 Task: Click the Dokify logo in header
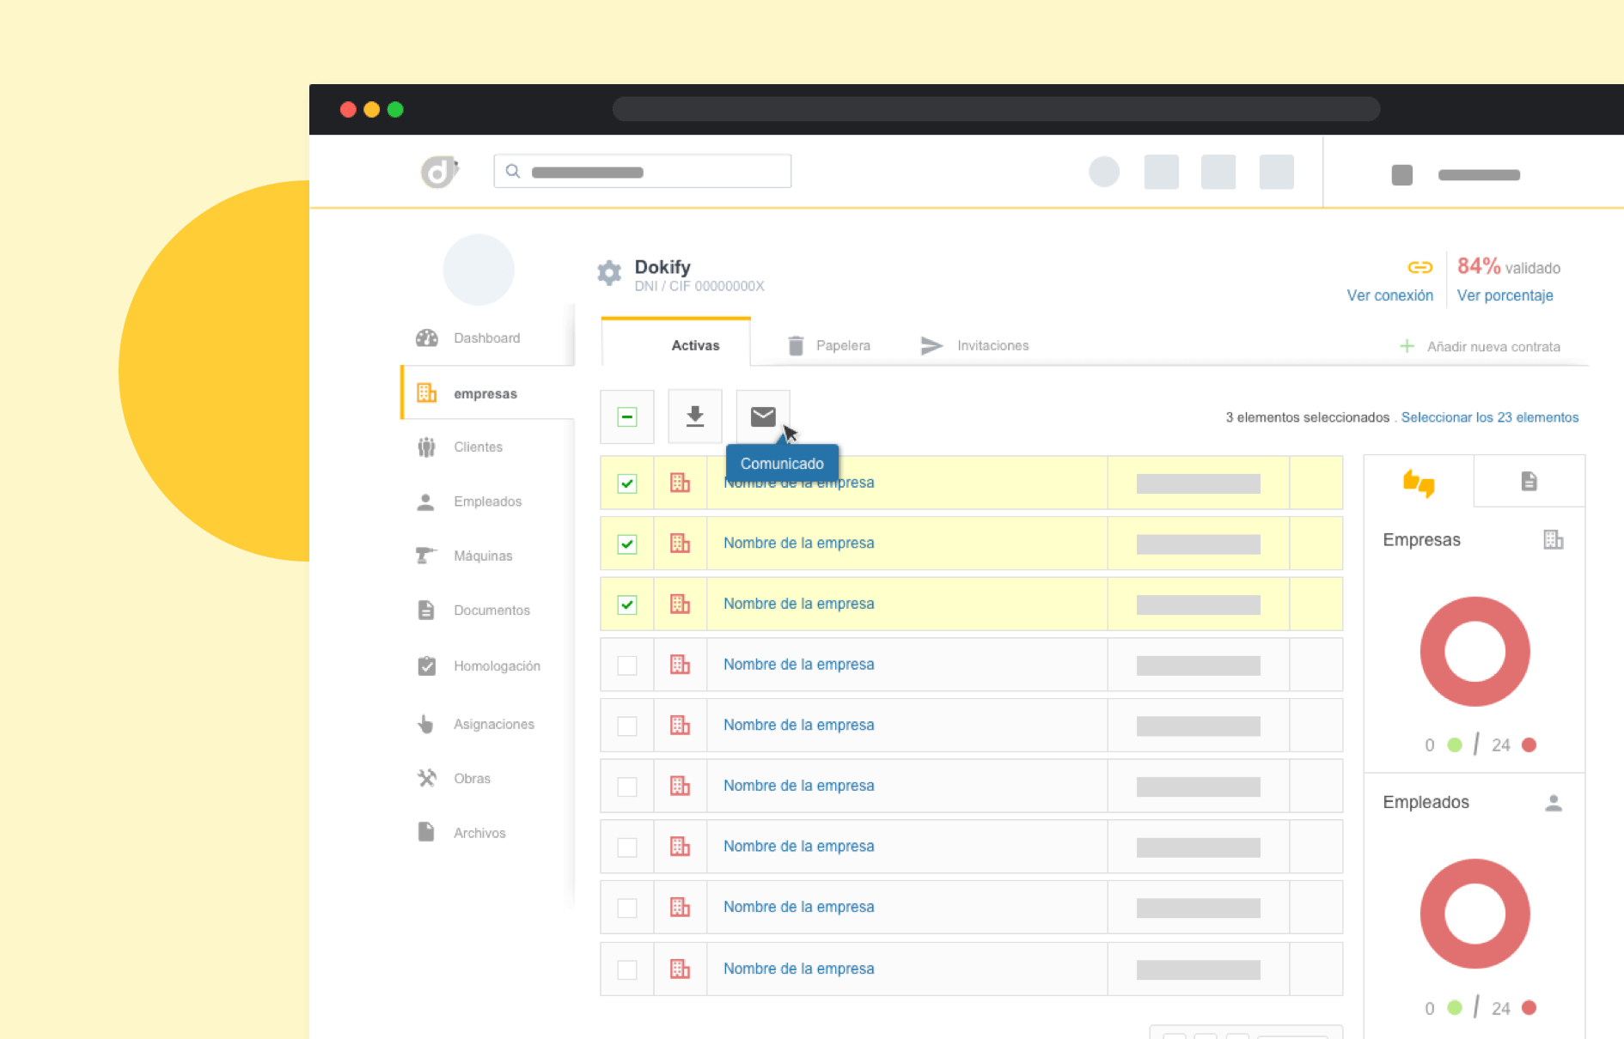coord(439,172)
